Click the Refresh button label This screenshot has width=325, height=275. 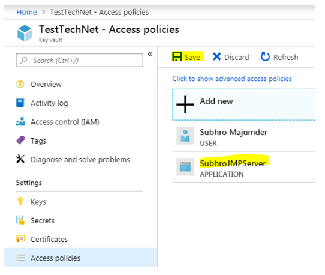[286, 57]
